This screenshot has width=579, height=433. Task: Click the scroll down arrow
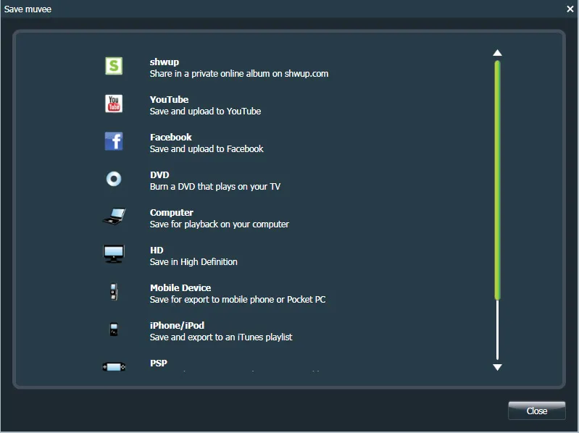(x=497, y=367)
